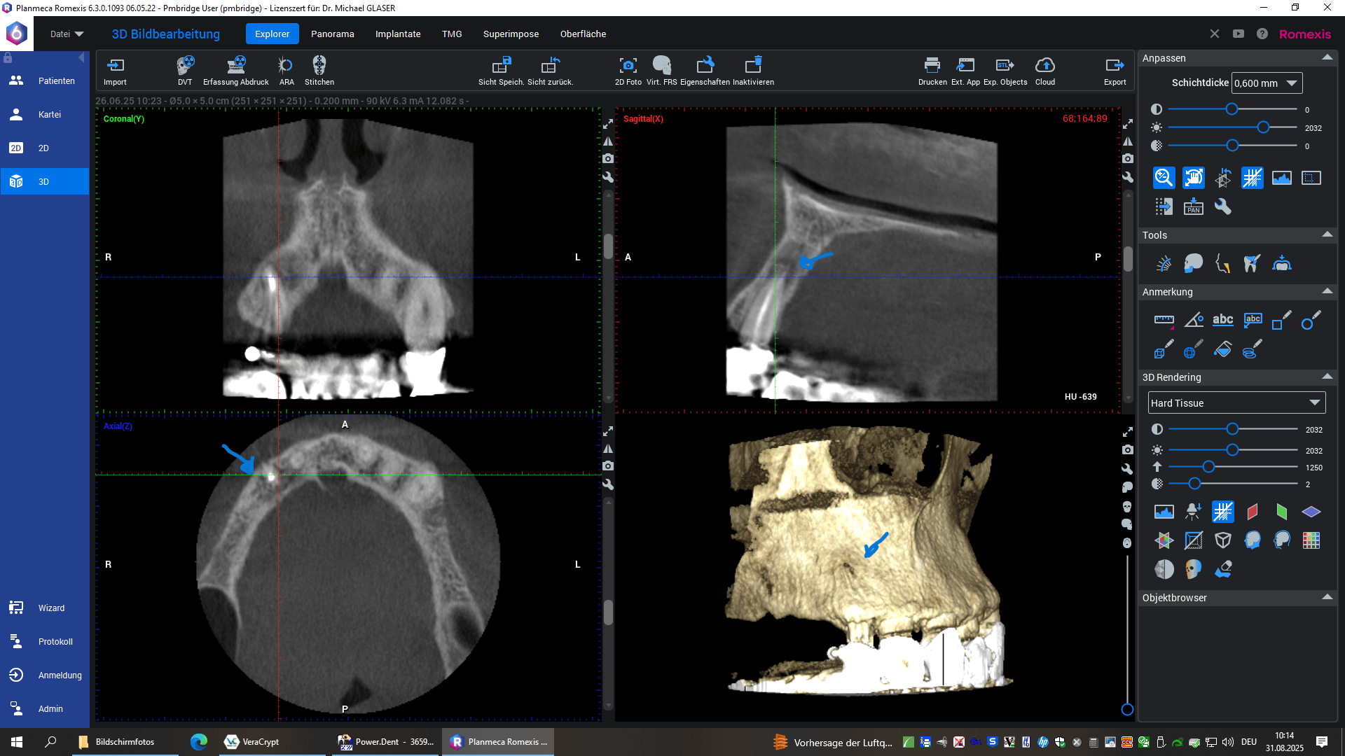Collapse the Objektbrowser panel
The width and height of the screenshot is (1345, 756).
pyautogui.click(x=1327, y=597)
